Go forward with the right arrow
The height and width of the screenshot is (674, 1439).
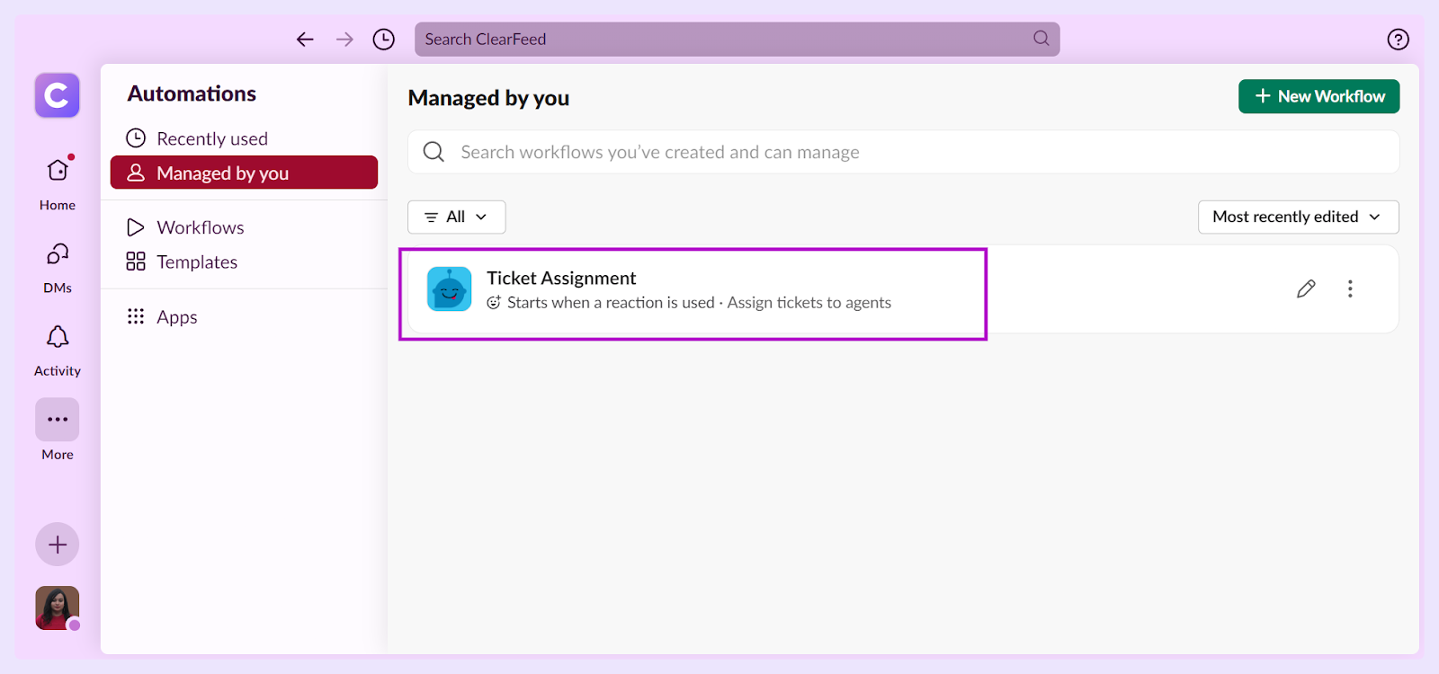344,40
